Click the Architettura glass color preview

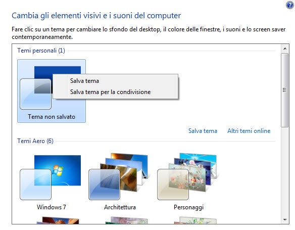104,185
